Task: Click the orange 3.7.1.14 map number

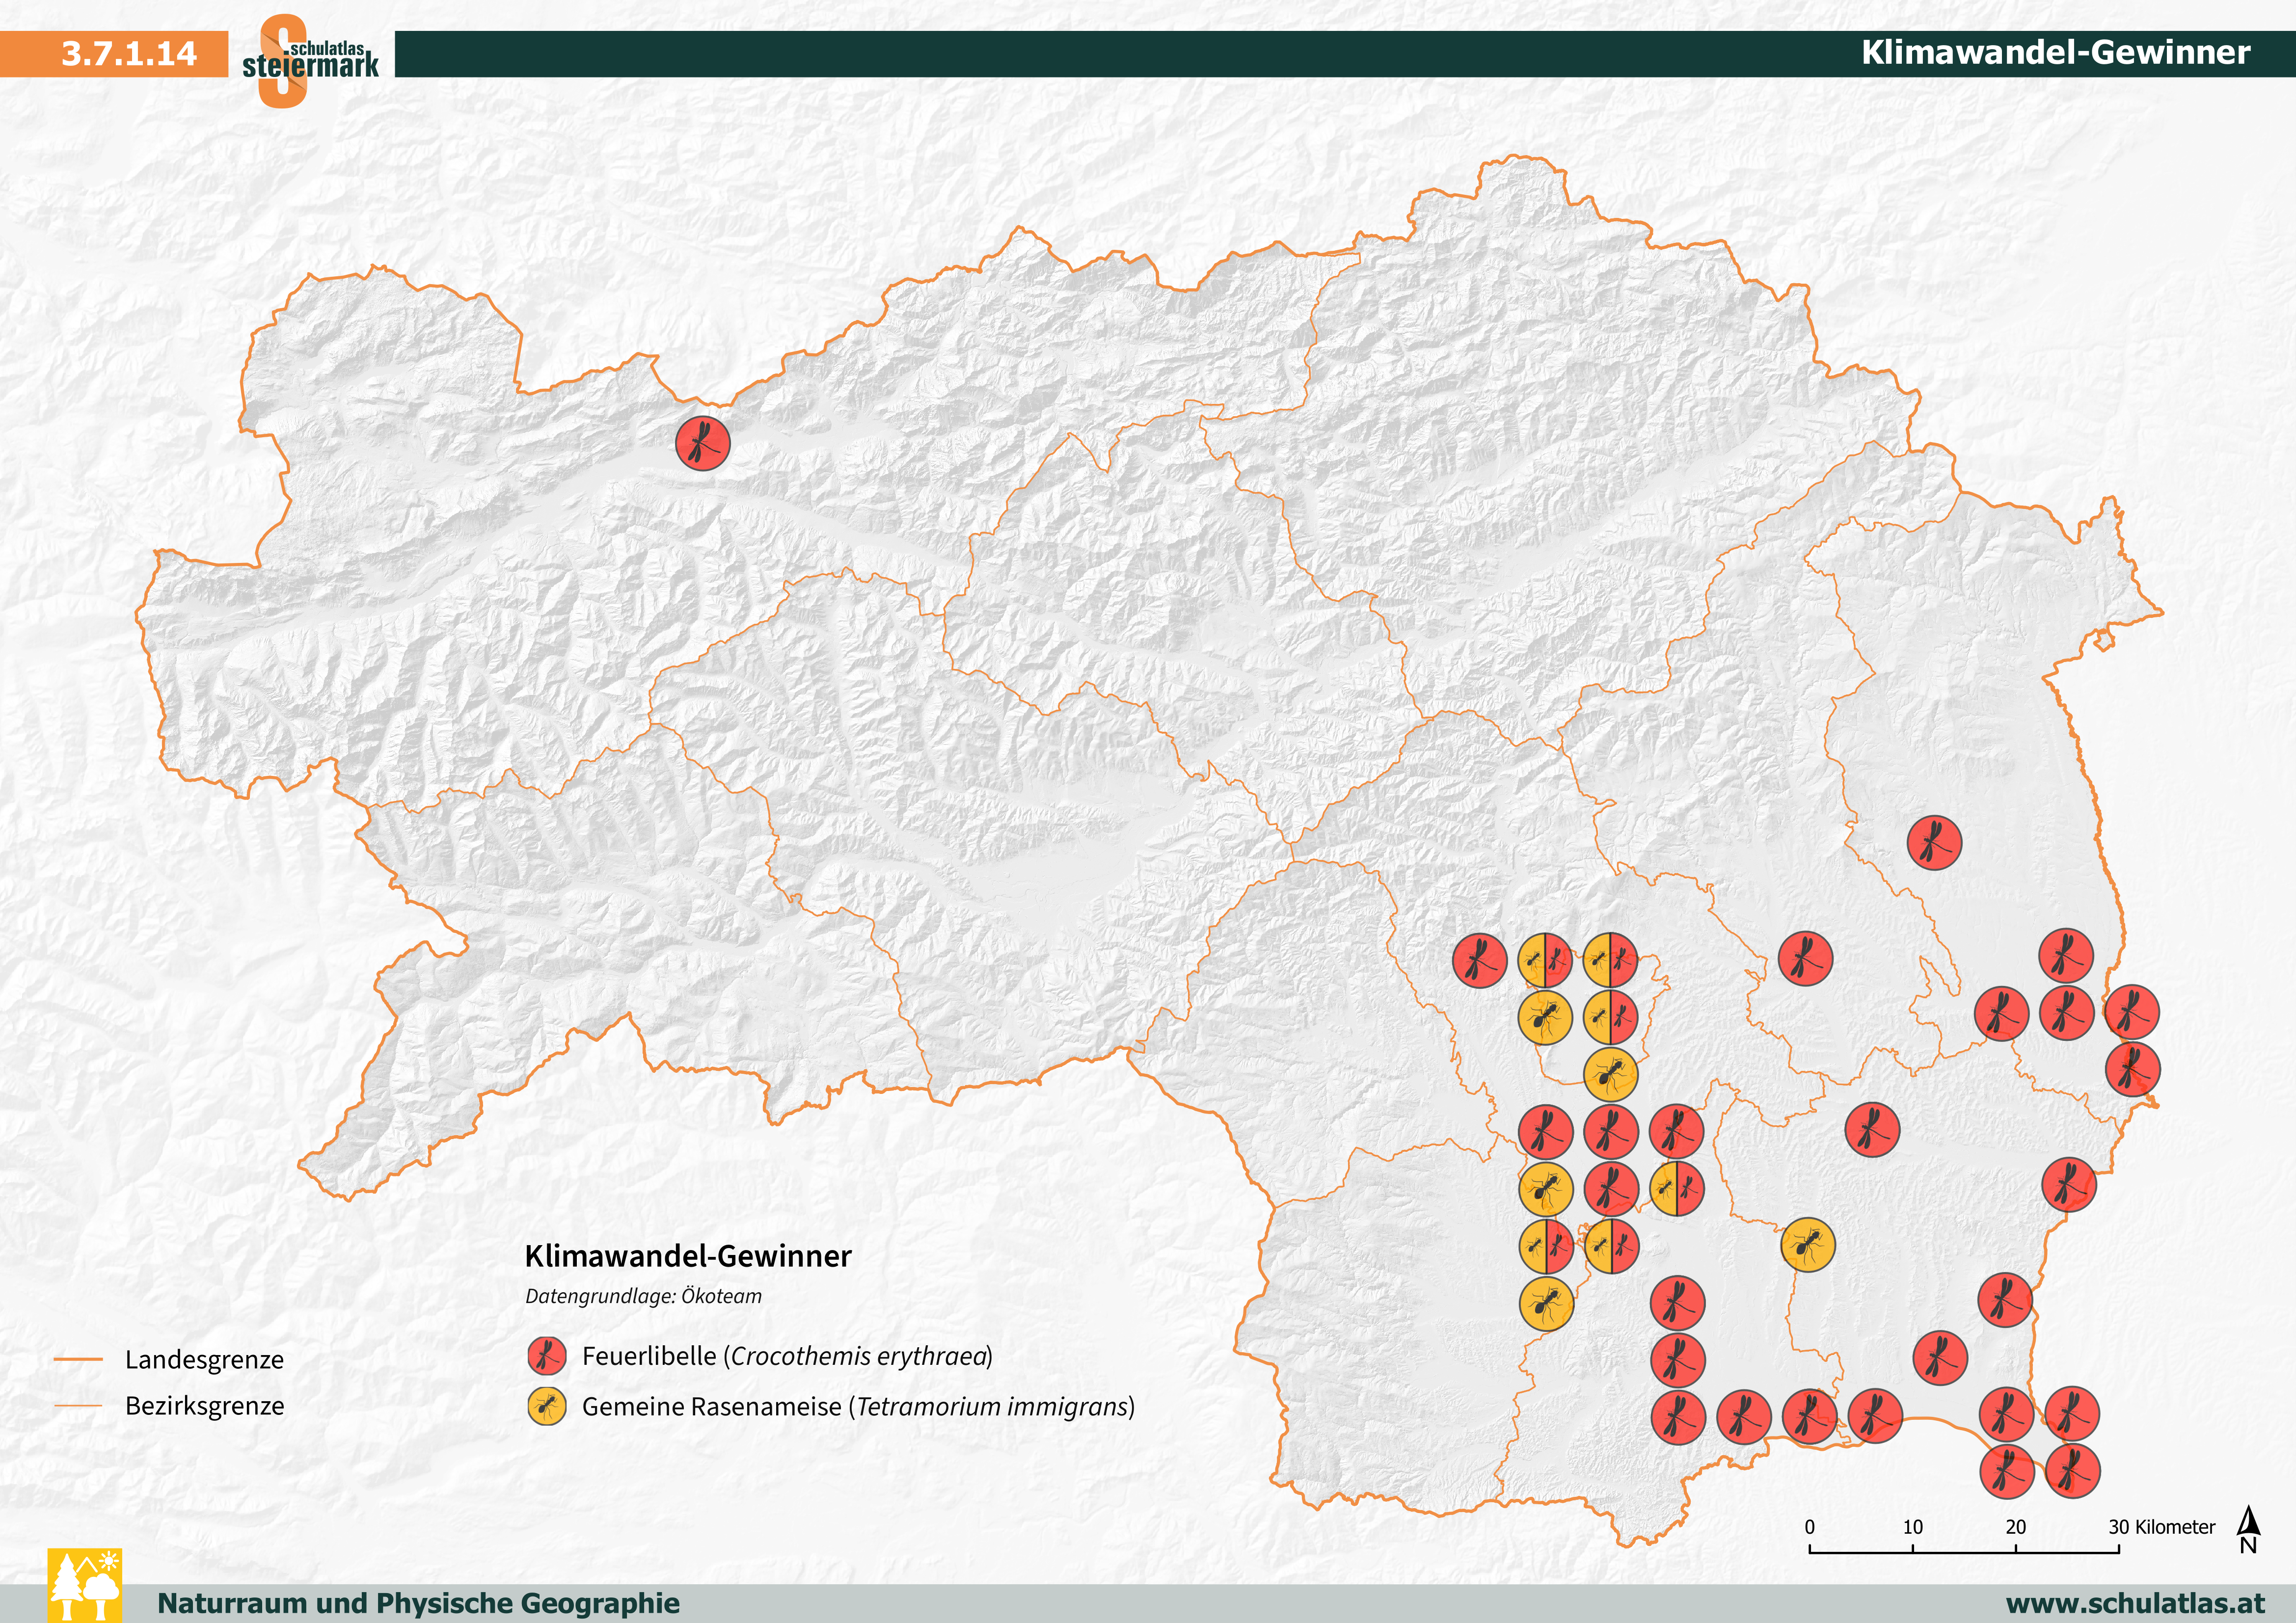Action: pyautogui.click(x=129, y=53)
